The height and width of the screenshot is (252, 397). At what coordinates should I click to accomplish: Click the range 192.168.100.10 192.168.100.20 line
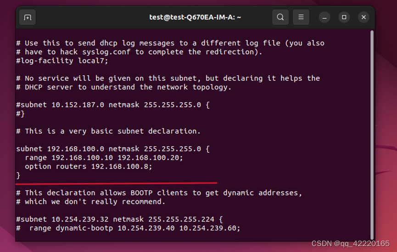click(104, 157)
